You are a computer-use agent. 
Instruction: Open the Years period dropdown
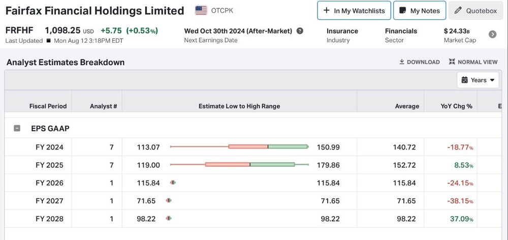tap(478, 80)
